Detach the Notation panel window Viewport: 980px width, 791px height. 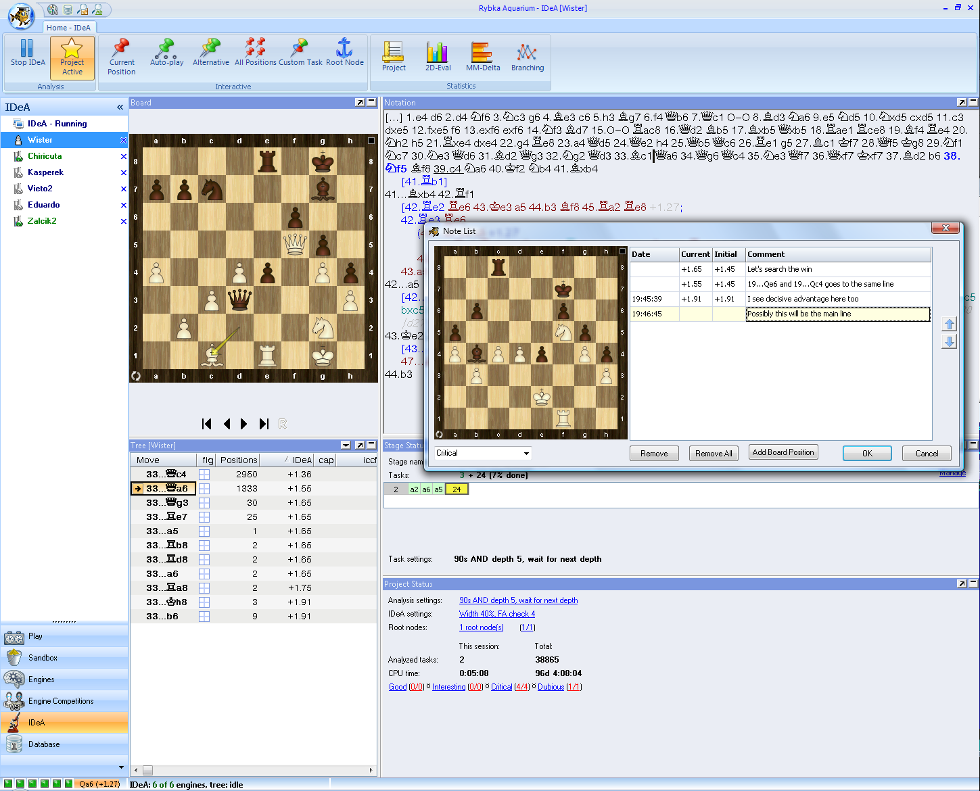[961, 103]
